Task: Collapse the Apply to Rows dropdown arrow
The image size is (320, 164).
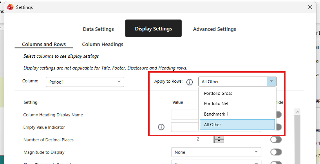Action: point(271,82)
